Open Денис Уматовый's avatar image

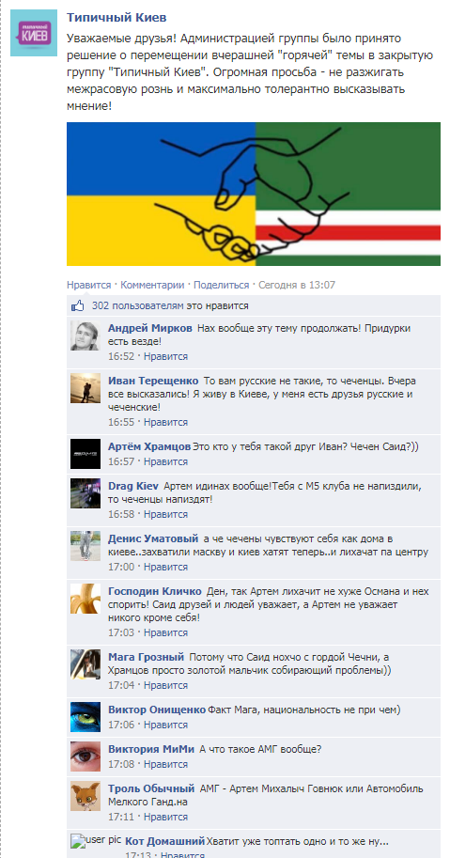(x=85, y=546)
